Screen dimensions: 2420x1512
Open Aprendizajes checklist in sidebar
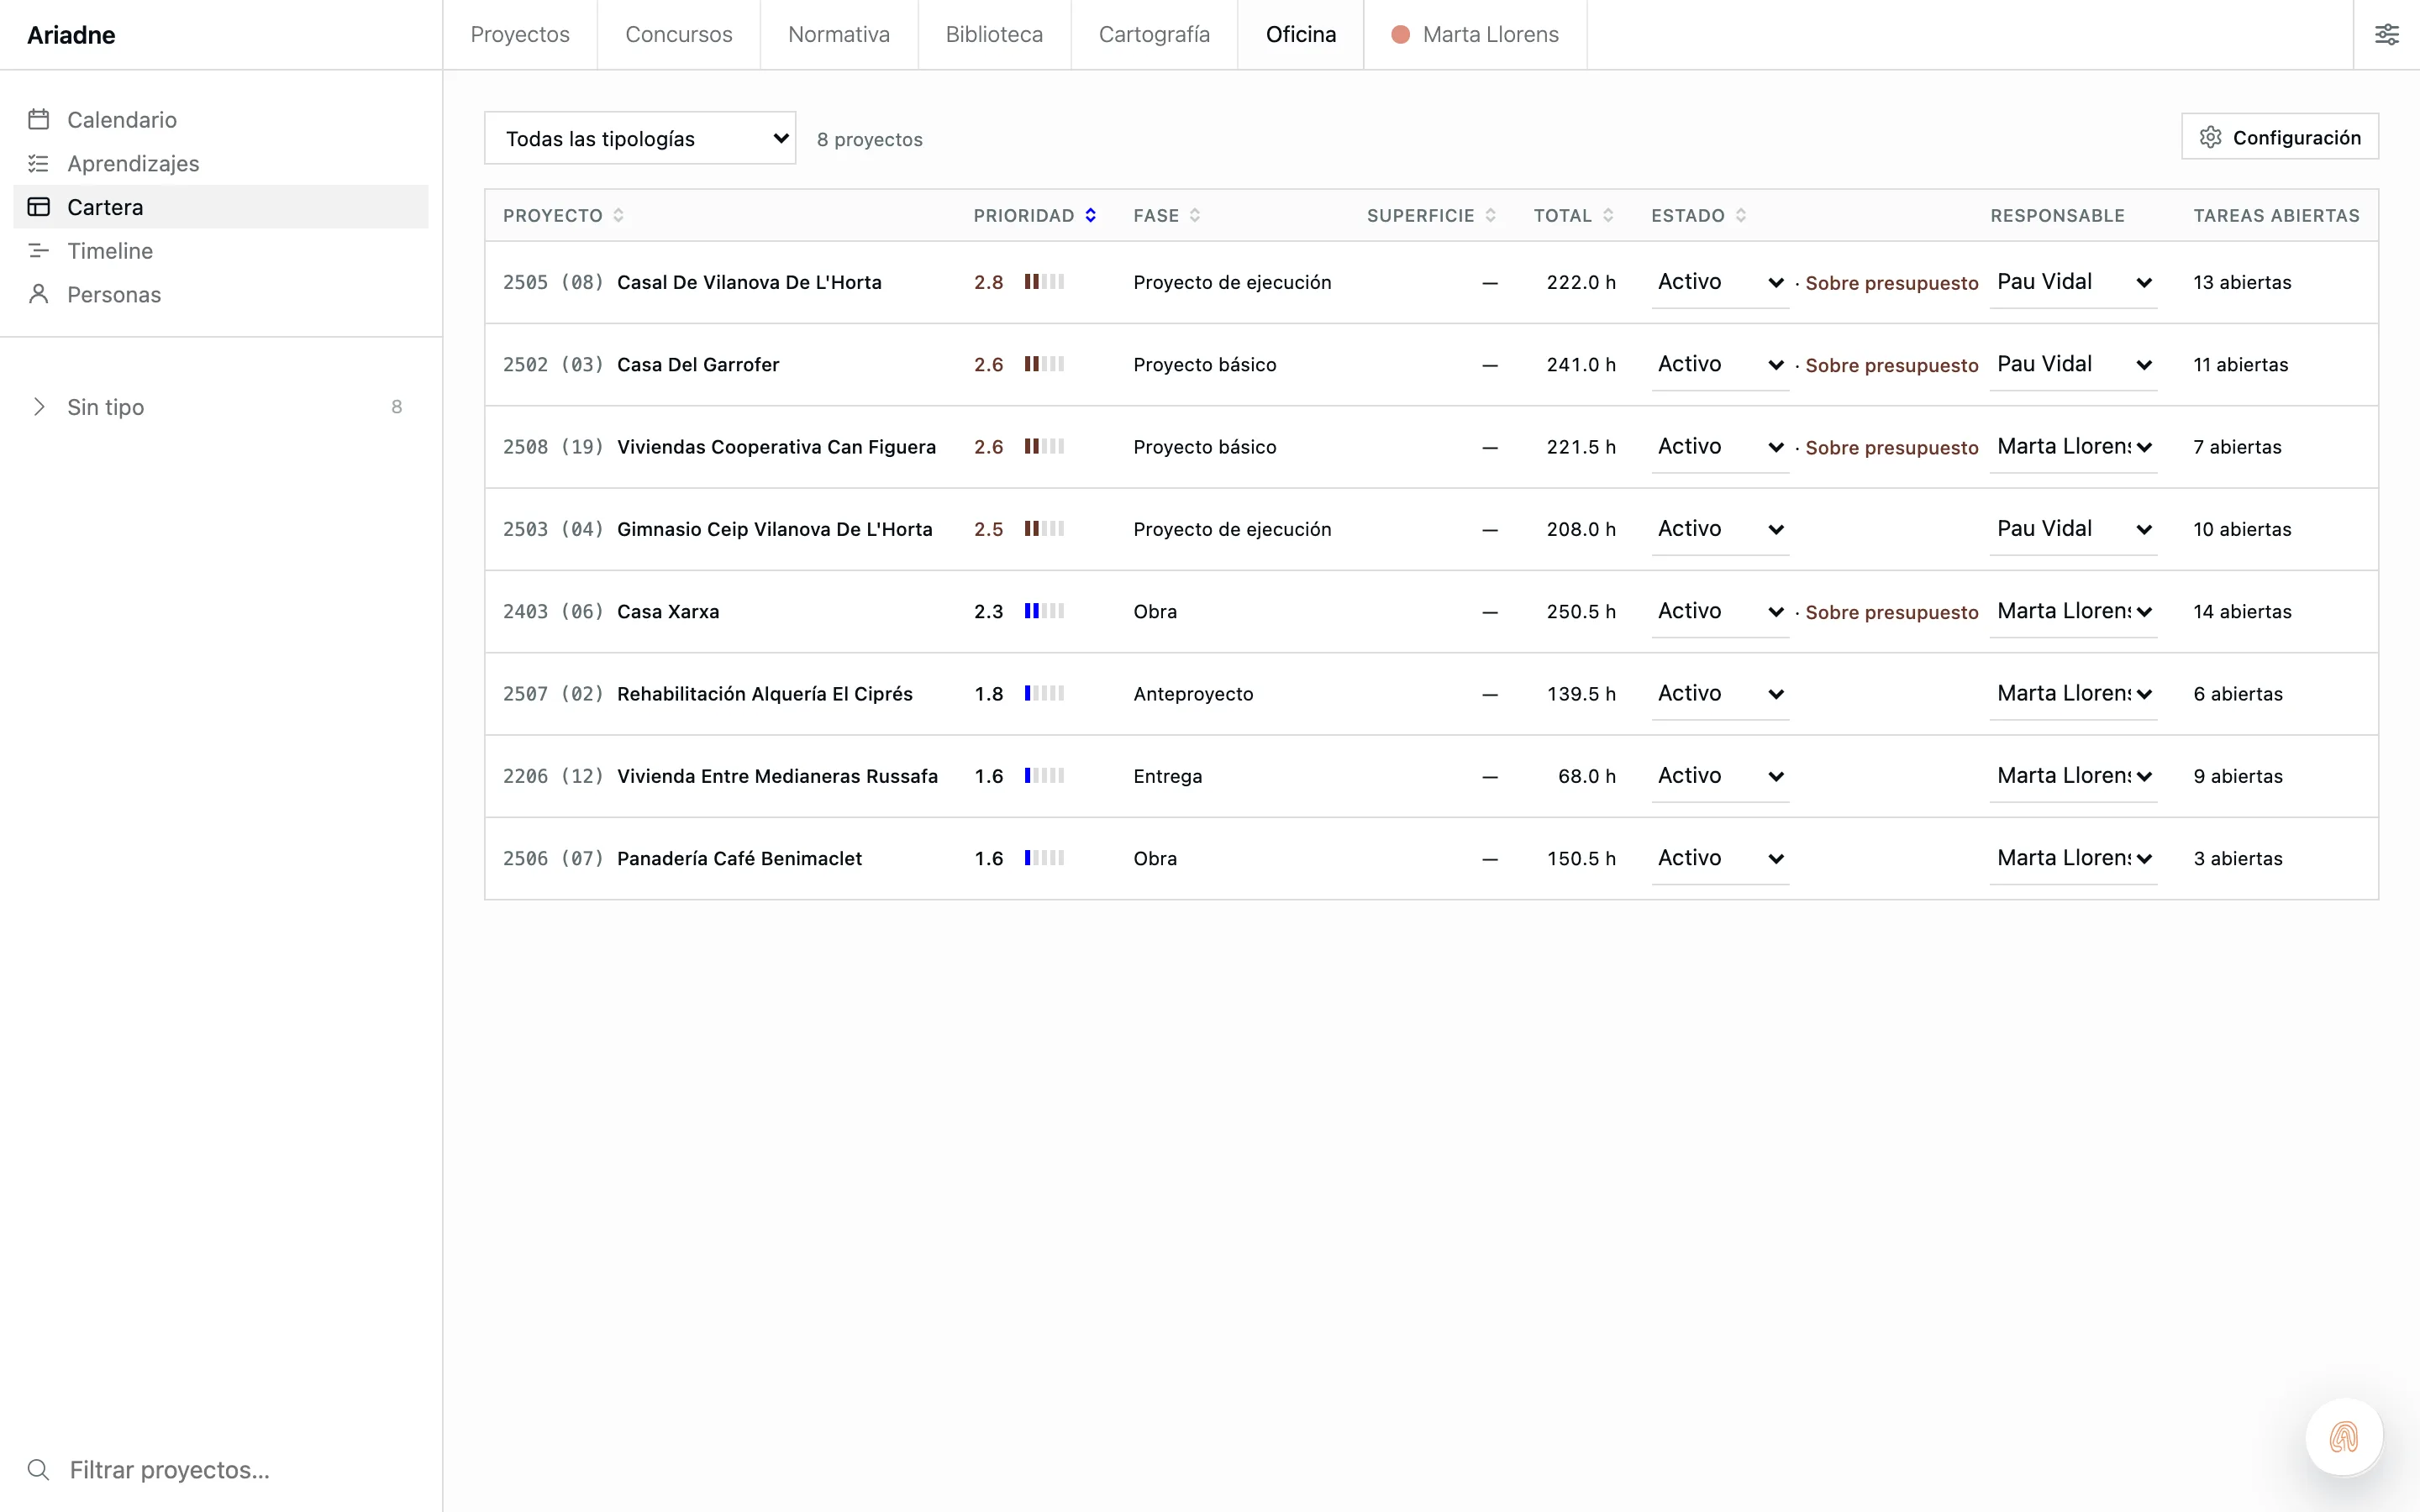[x=220, y=163]
